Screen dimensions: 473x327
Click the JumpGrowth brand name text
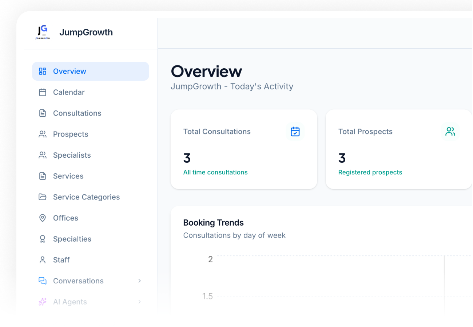(86, 32)
